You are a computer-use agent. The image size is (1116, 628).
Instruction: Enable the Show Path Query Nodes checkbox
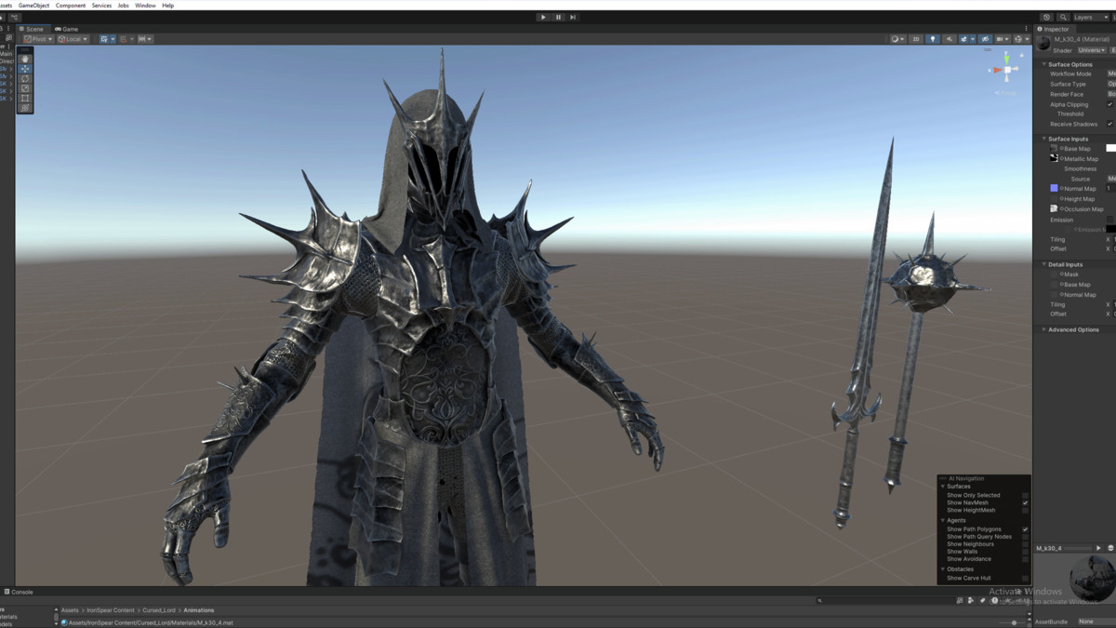pyautogui.click(x=1026, y=537)
